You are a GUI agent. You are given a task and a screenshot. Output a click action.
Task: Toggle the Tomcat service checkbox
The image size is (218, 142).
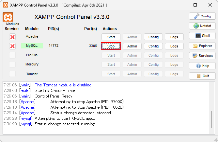12,74
